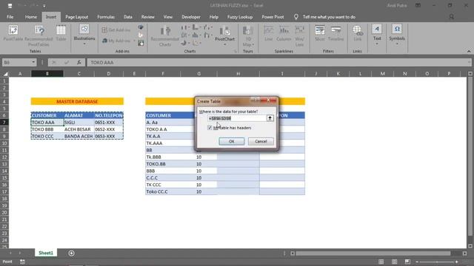The height and width of the screenshot is (266, 474).
Task: Click the Save icon in quick access
Action: pyautogui.click(x=10, y=5)
